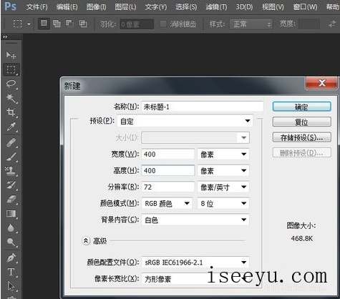The width and height of the screenshot is (340, 299).
Task: Collapse the Advanced (高级) section
Action: pyautogui.click(x=86, y=241)
